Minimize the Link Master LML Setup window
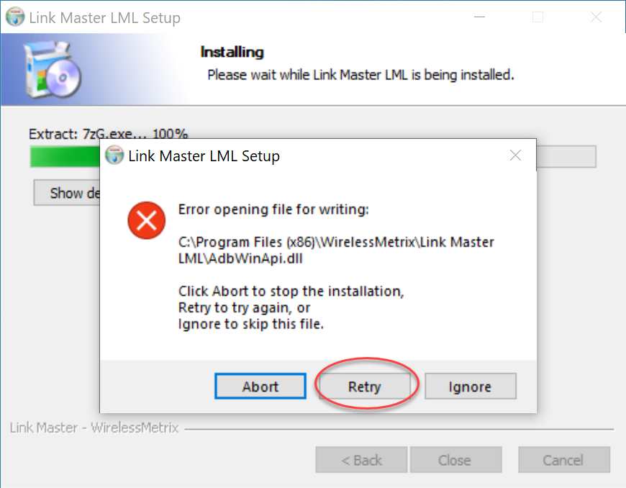626x488 pixels. [479, 17]
